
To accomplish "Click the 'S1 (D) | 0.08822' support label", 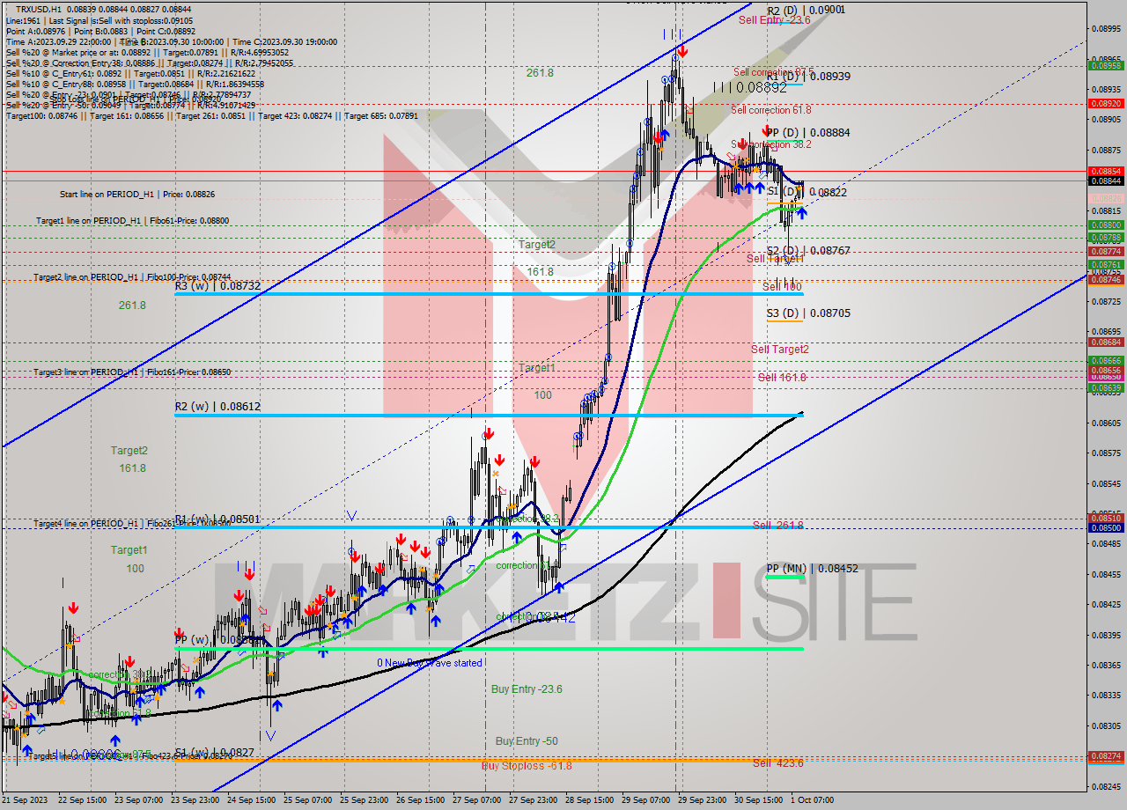I will pyautogui.click(x=807, y=192).
